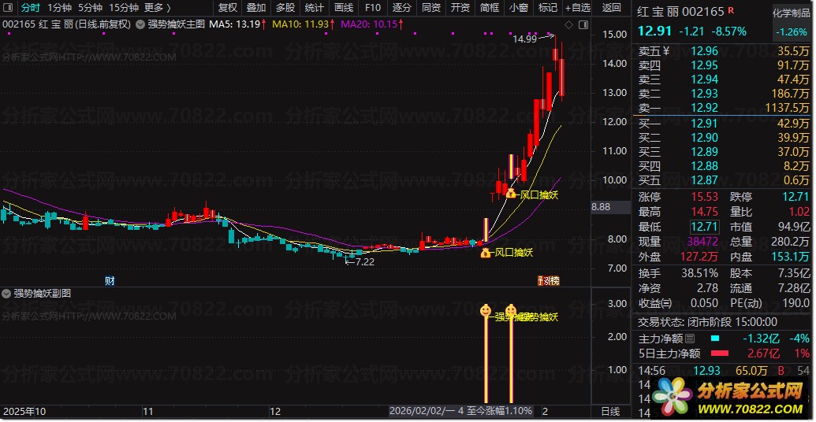The image size is (816, 422).
Task: Click the 叠加 overlay toolbar button
Action: point(256,8)
